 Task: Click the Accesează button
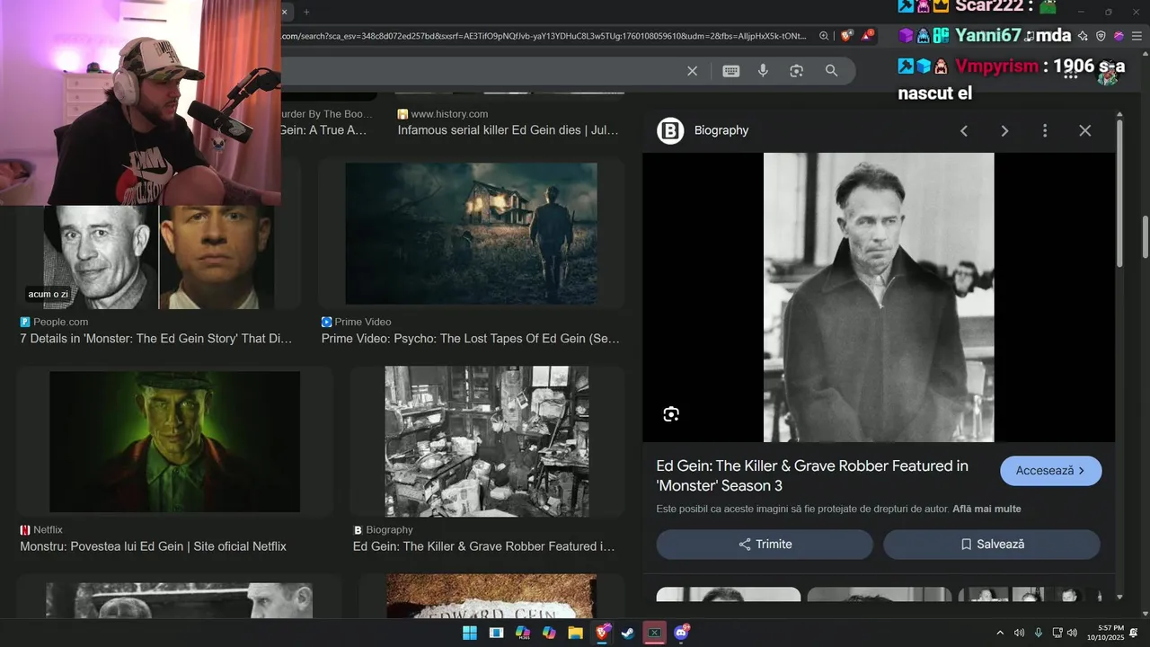(1050, 471)
